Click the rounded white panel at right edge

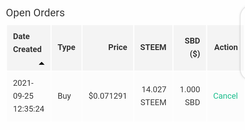pyautogui.click(x=243, y=42)
